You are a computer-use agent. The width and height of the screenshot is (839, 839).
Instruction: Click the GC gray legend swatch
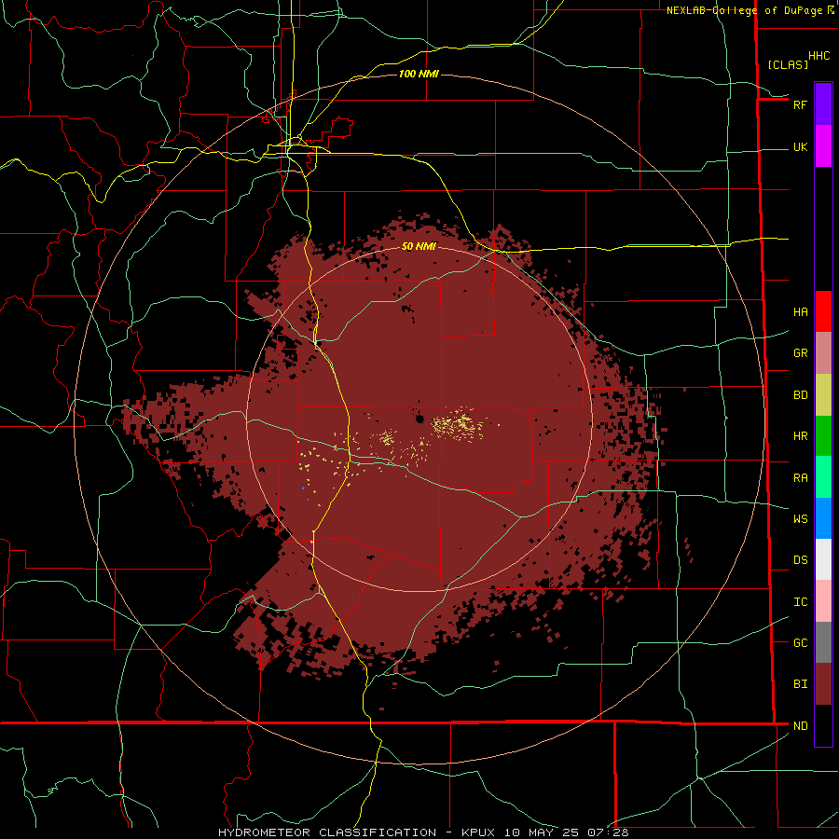823,642
